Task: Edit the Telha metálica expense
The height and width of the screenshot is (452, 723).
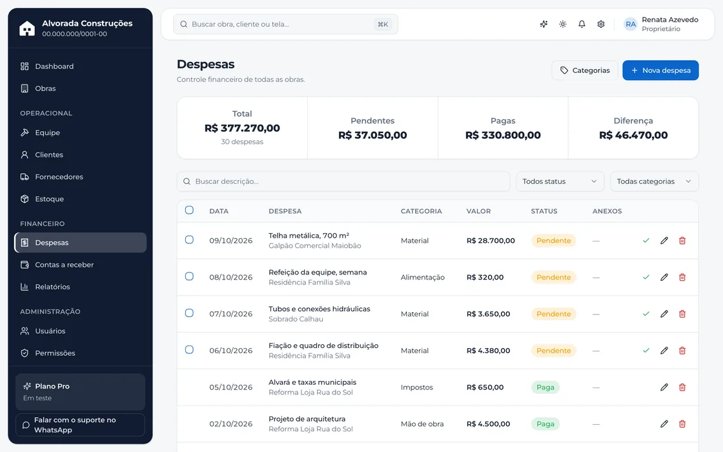Action: pos(664,240)
